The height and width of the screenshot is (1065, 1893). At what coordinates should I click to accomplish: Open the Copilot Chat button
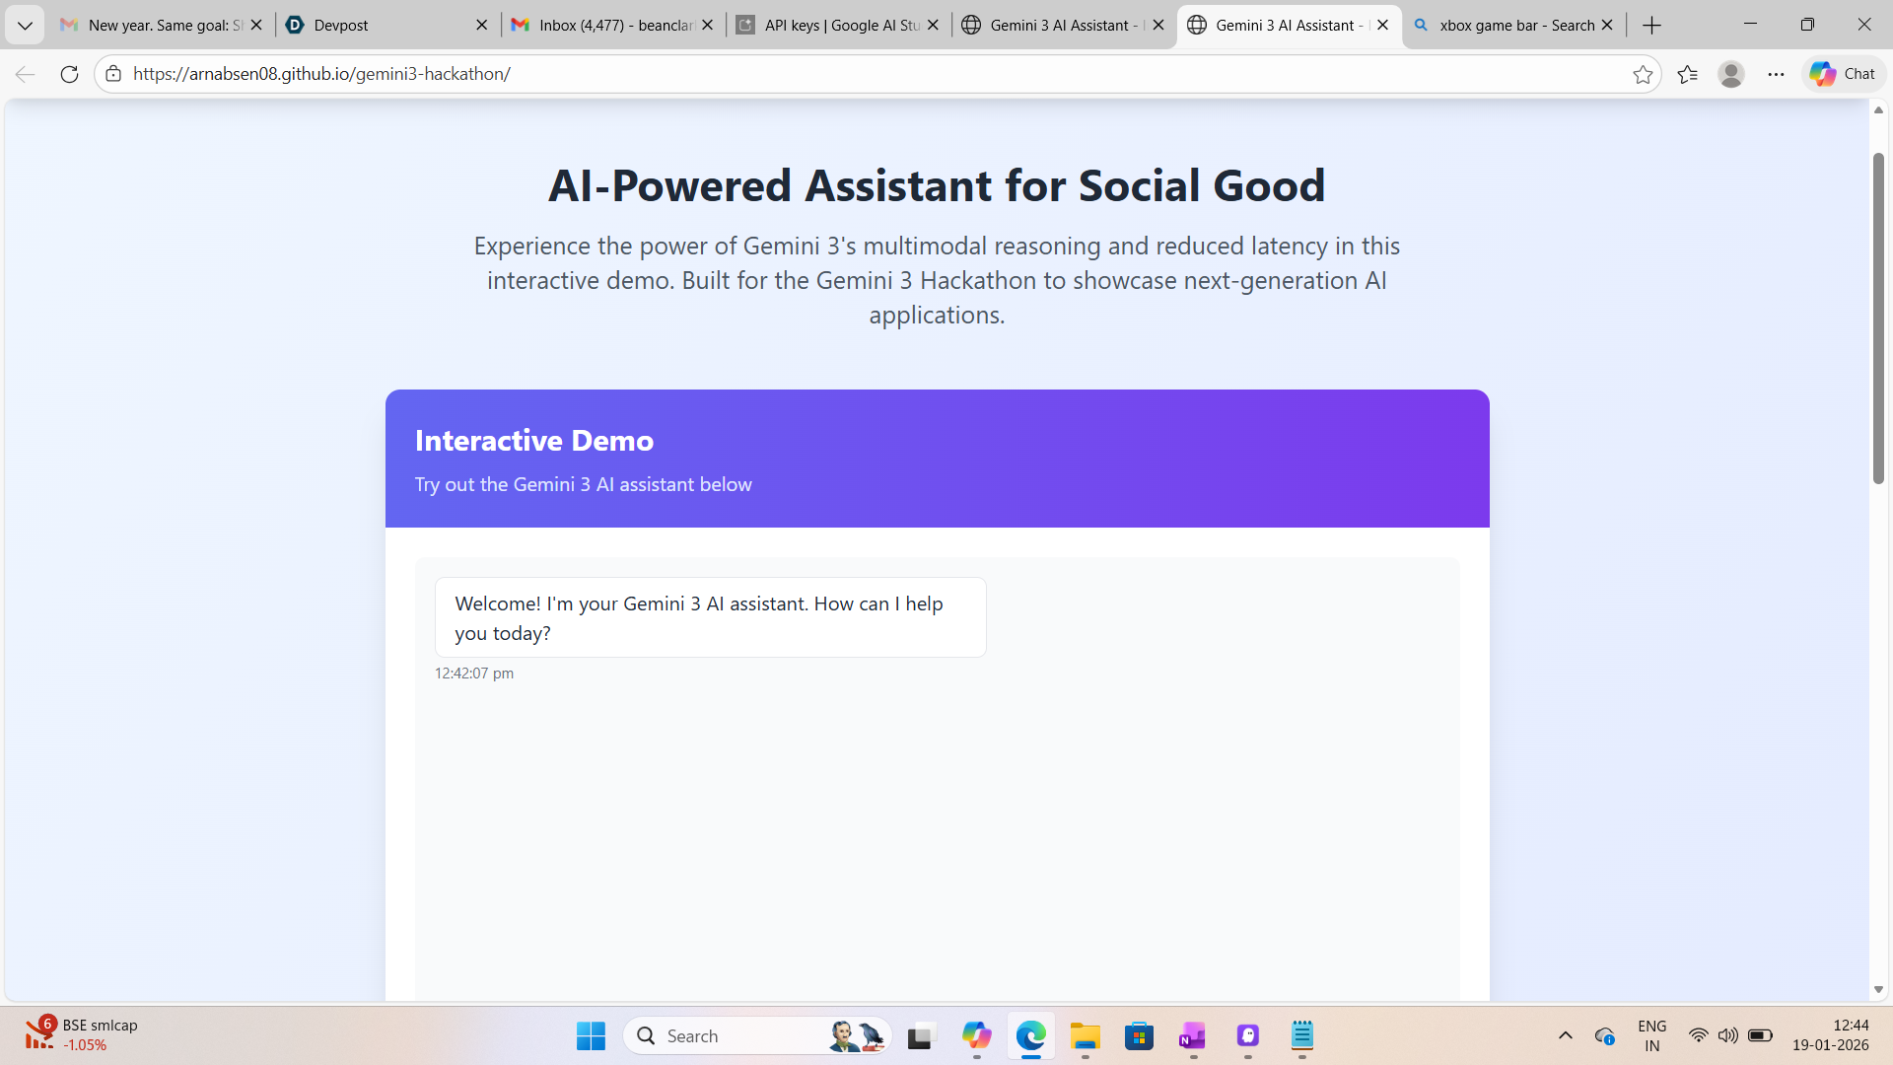(1843, 74)
